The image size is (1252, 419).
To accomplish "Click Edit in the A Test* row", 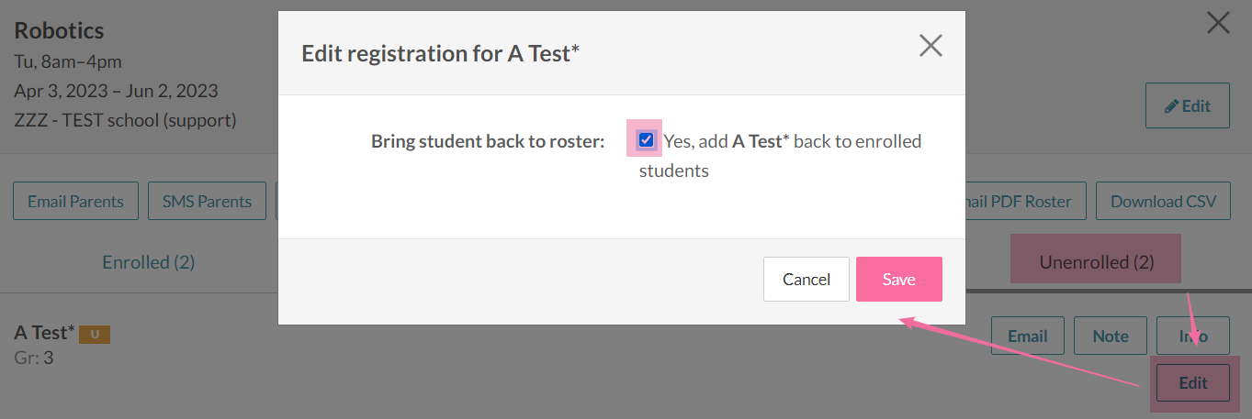I will pyautogui.click(x=1192, y=382).
